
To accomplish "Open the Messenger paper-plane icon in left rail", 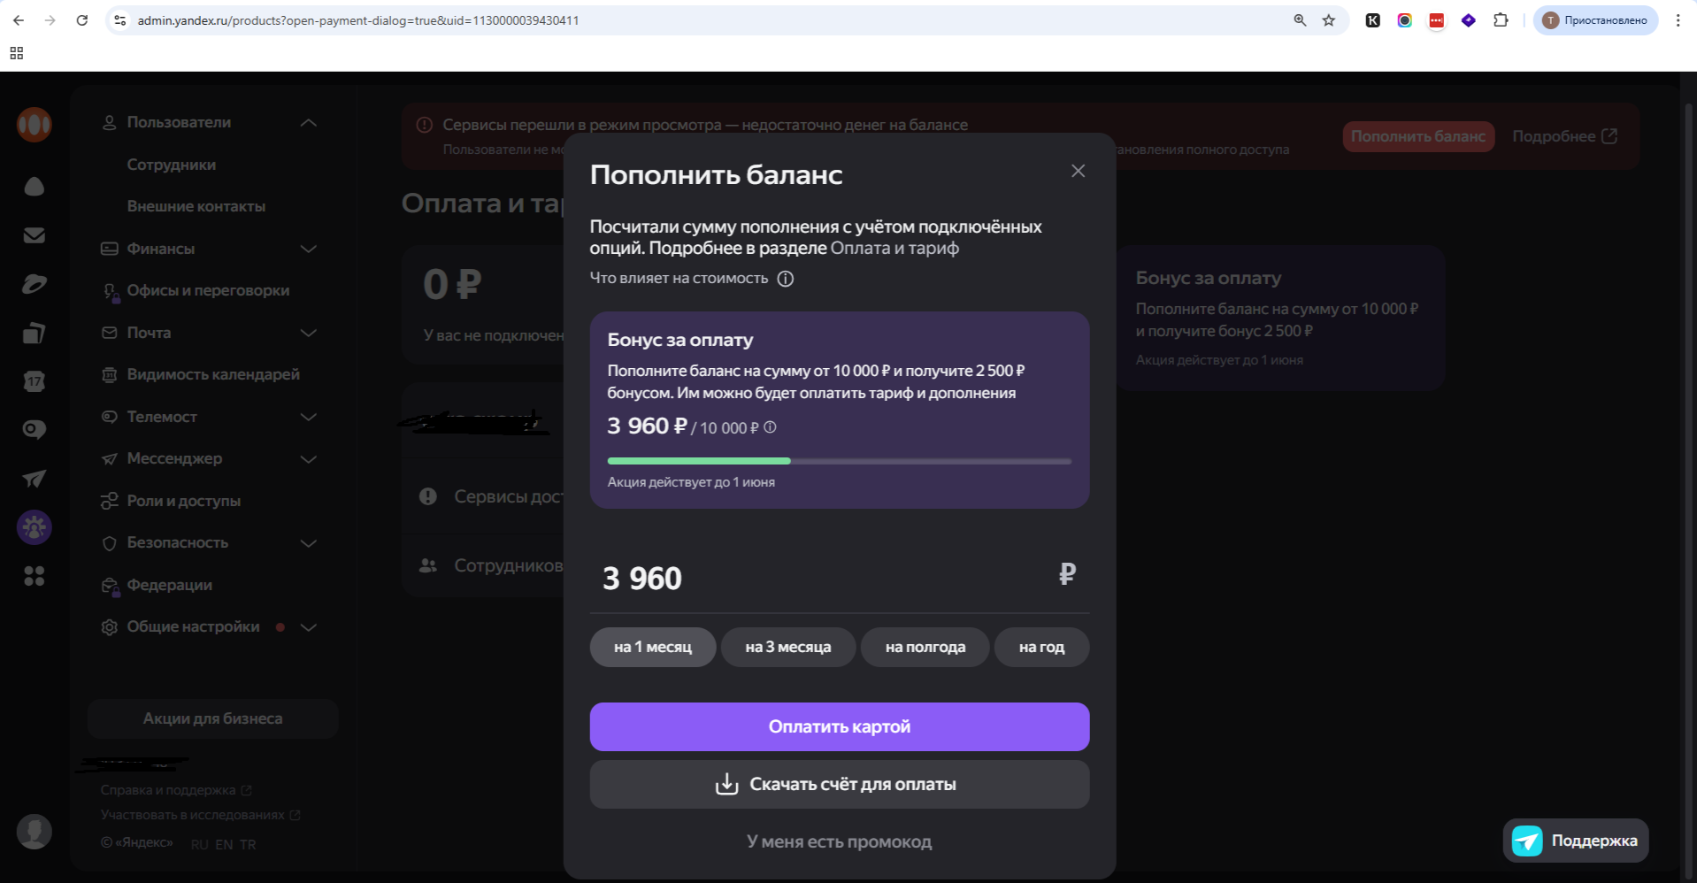I will pyautogui.click(x=34, y=479).
